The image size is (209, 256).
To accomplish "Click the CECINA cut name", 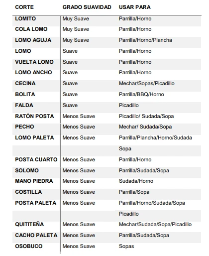I will coord(25,83).
